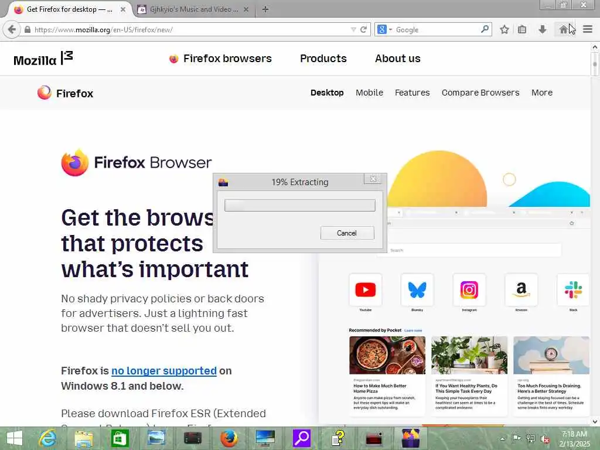Launch Internet Explorer from the taskbar
The image size is (600, 450).
click(x=48, y=438)
